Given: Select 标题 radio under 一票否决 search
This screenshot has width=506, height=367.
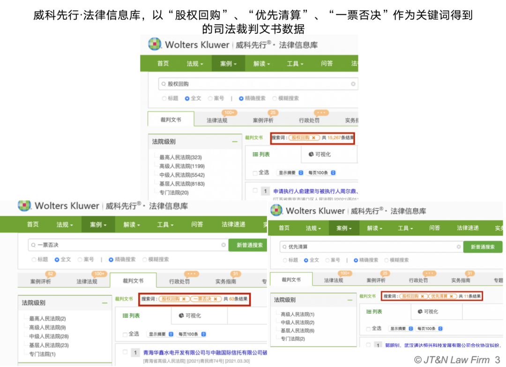Looking at the screenshot, I should pyautogui.click(x=34, y=259).
